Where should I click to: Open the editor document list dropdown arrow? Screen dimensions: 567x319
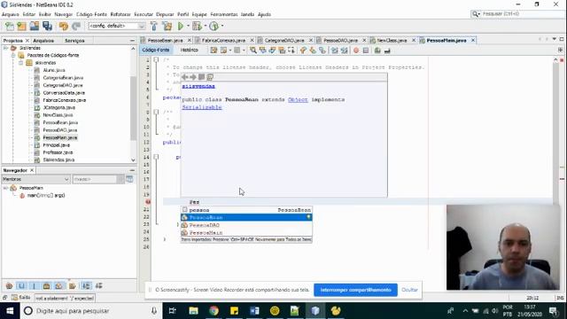(x=554, y=39)
